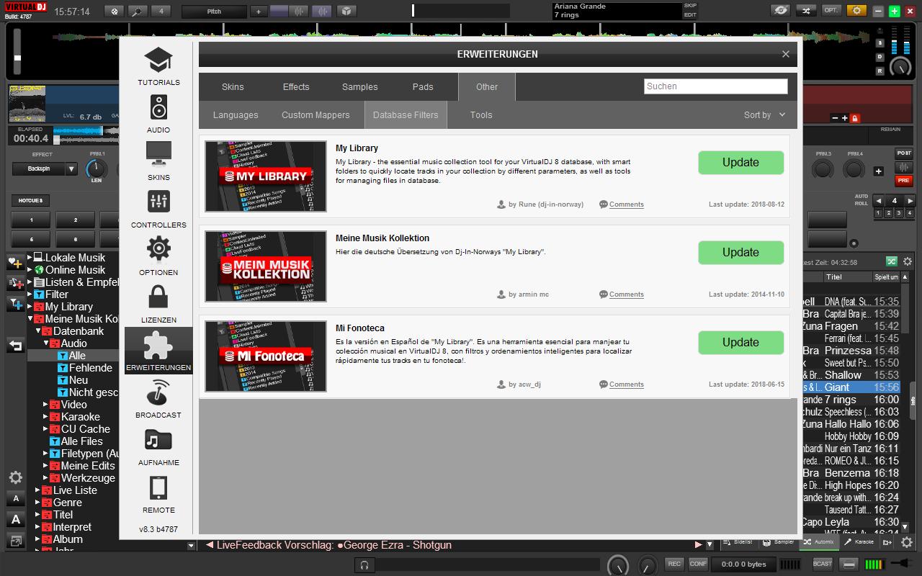Toggle the Pitch button in top bar
Image resolution: width=922 pixels, height=576 pixels.
(214, 12)
